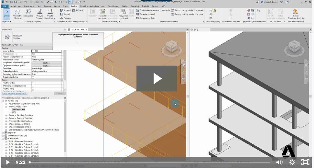Click Edytuj for Nadpisania widoczności/grafiki
Viewport: 314px width, 168px height.
[x=47, y=63]
